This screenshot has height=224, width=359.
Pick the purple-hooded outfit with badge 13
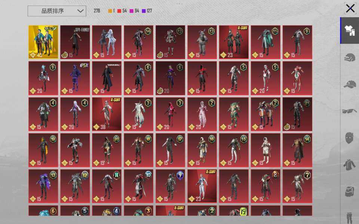[43, 186]
